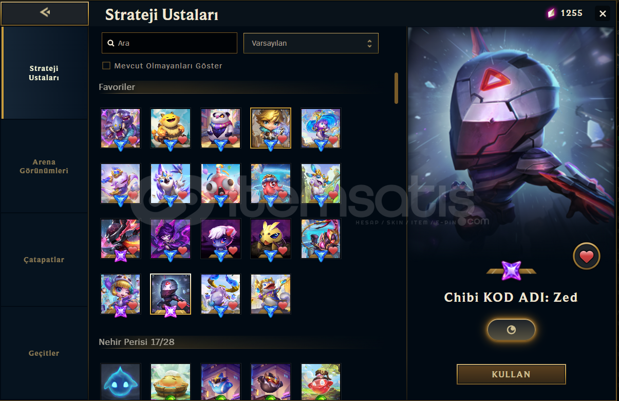Select the blonde chibi champion thumbnail
The image size is (619, 401).
click(271, 128)
